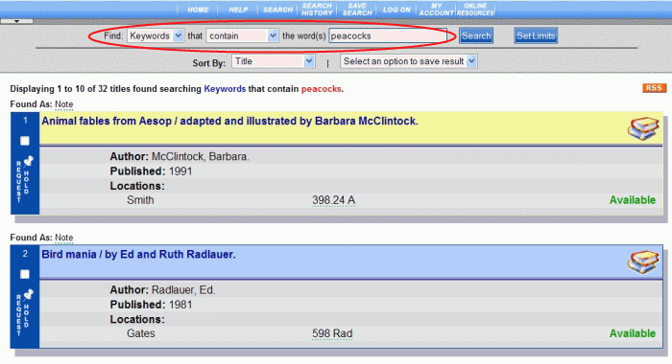
Task: Open 'Select an option to save result' dropdown
Action: (x=409, y=61)
